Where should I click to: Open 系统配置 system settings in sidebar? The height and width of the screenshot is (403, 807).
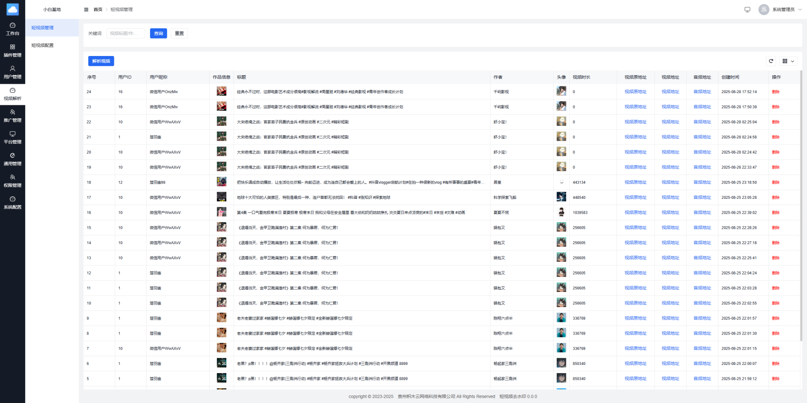coord(13,202)
